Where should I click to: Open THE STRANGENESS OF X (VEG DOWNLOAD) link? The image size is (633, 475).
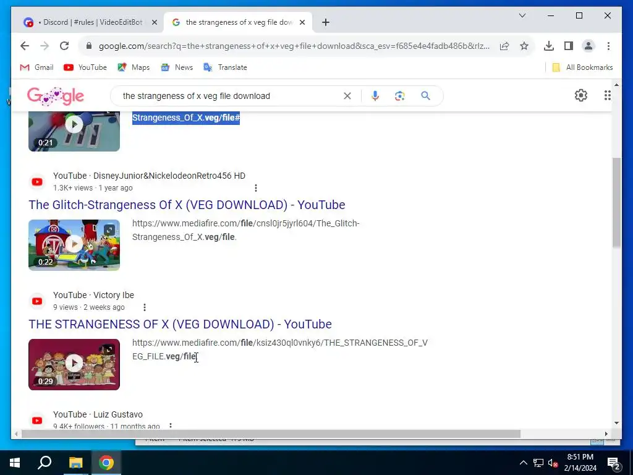(180, 324)
